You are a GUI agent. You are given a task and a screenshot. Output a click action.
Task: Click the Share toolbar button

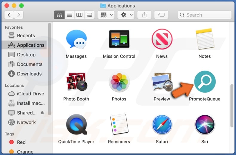144,15
